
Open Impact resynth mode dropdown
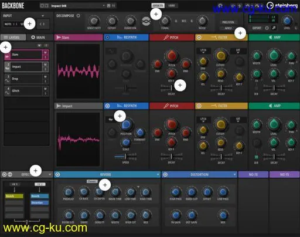pos(111,120)
